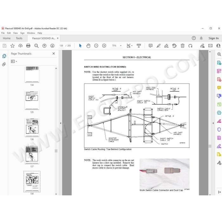Viewport: 222px width, 222px height.
Task: Select page 136 thumbnail
Action: pos(32,127)
